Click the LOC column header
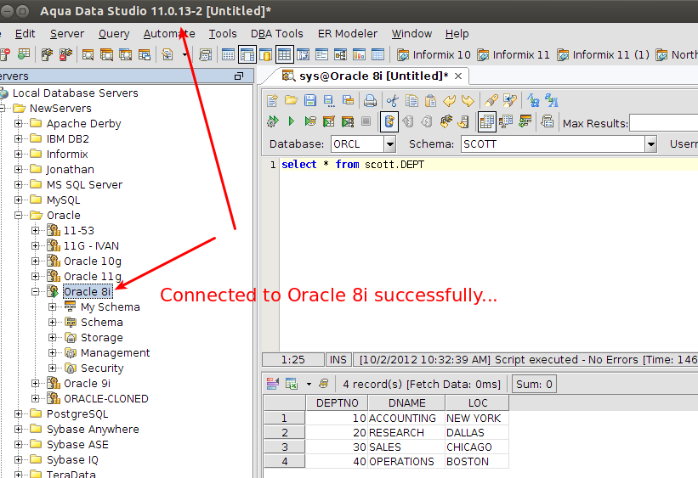The width and height of the screenshot is (698, 478). pos(477,402)
